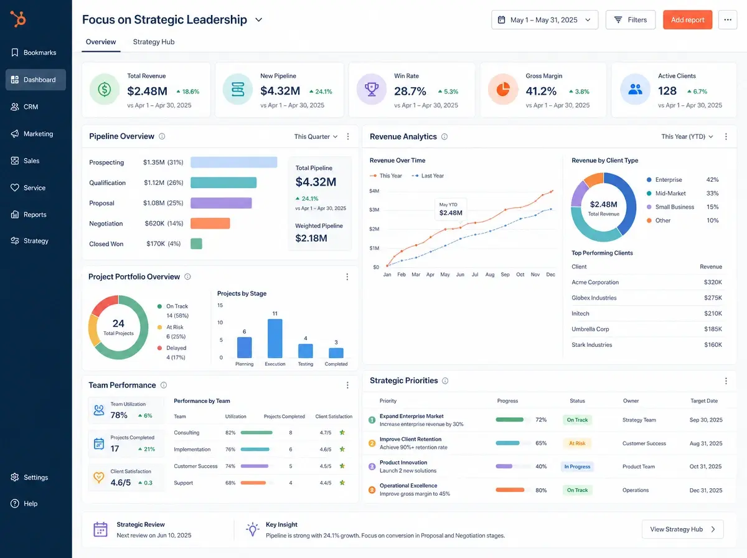Open the May 1 – May 31 date picker
The height and width of the screenshot is (558, 747).
pyautogui.click(x=545, y=20)
